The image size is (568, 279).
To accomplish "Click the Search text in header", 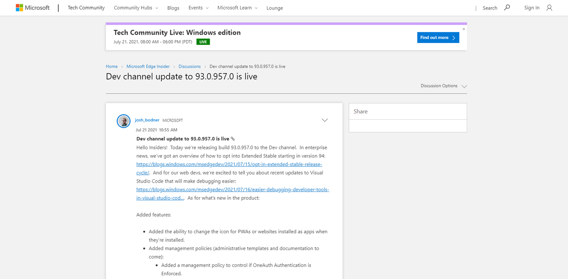I will 490,8.
